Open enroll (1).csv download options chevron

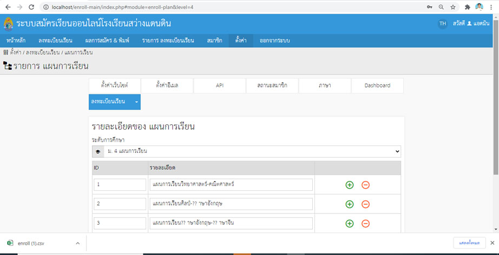[77, 244]
